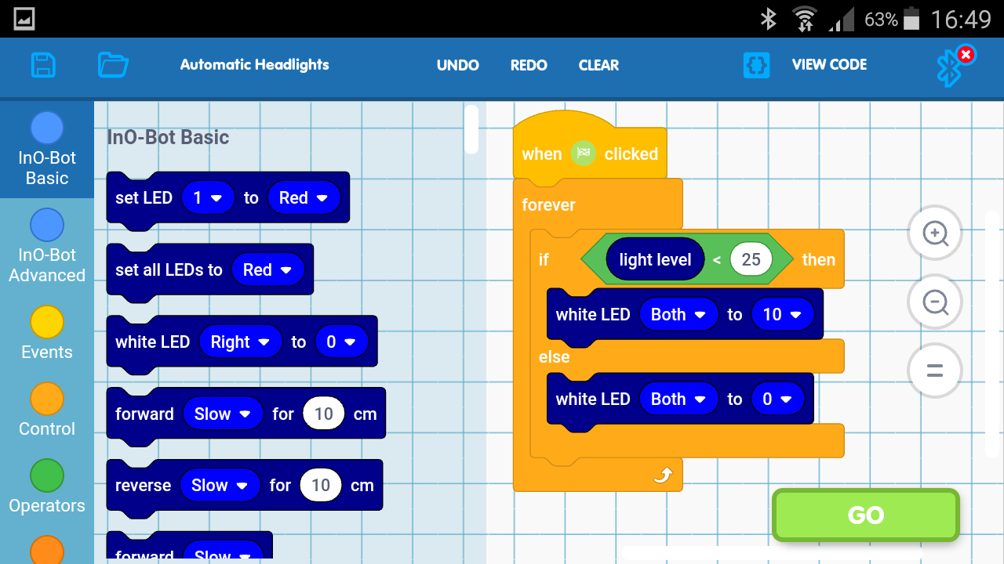1004x564 pixels.
Task: Tap the palette scrollbar handle
Action: (x=471, y=129)
